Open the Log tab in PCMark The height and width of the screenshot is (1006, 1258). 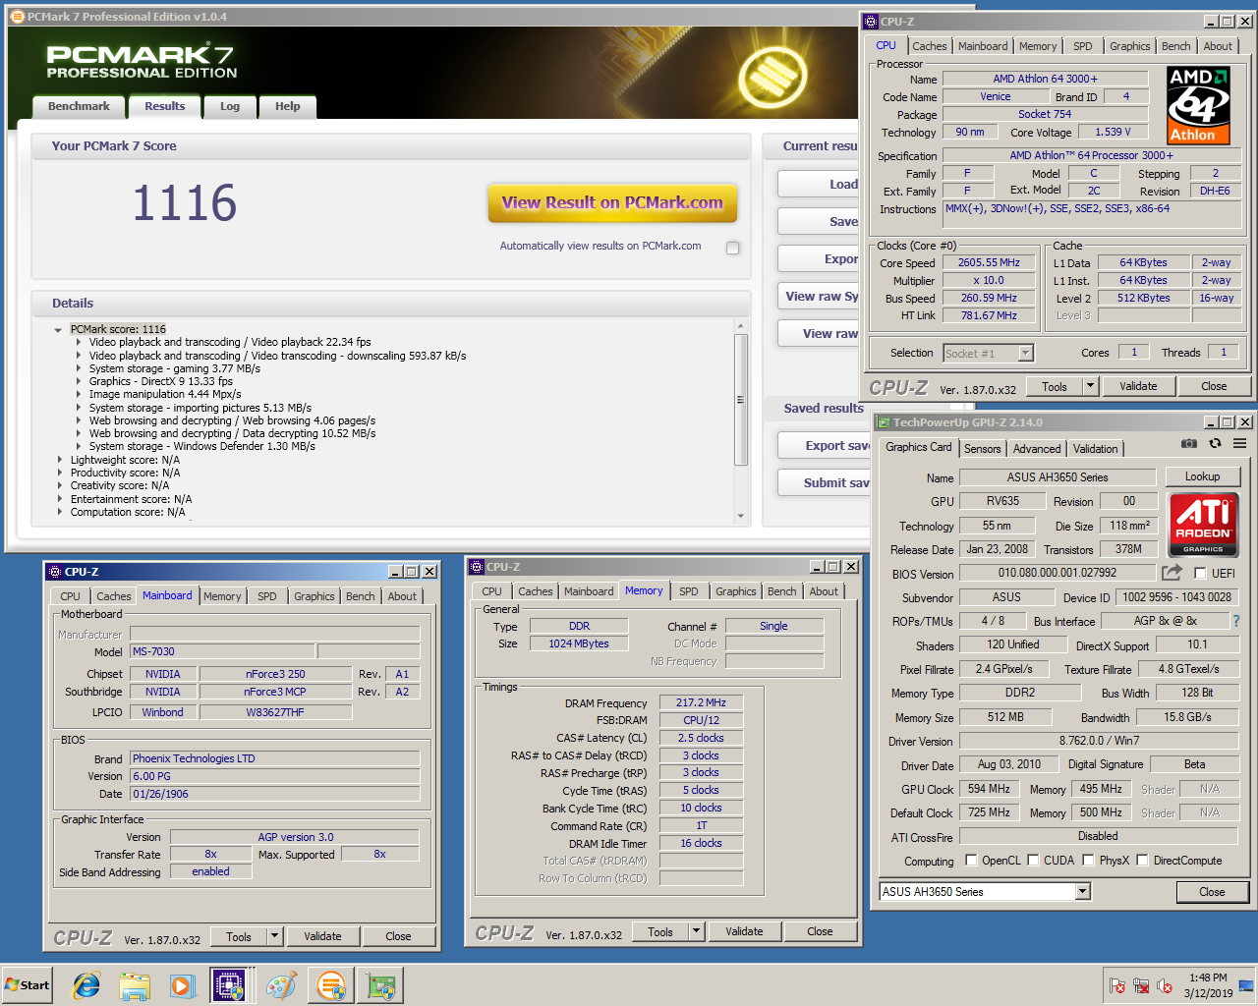(230, 107)
